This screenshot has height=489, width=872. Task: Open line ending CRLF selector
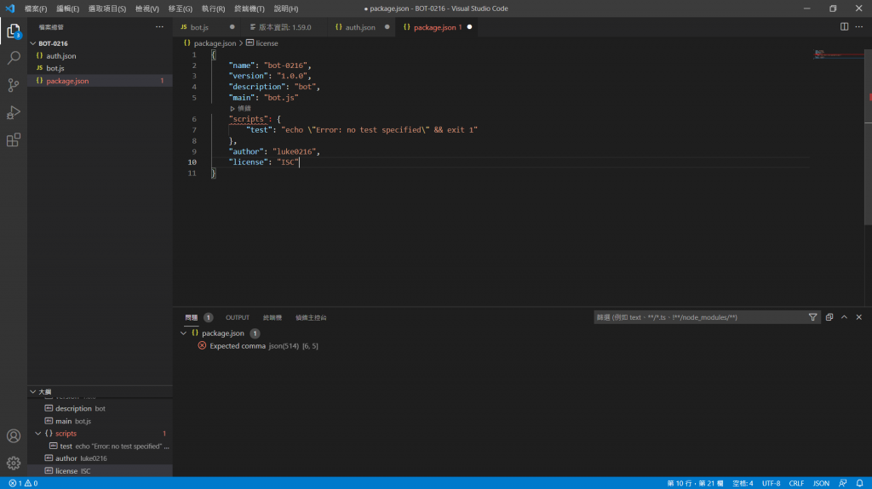coord(796,483)
